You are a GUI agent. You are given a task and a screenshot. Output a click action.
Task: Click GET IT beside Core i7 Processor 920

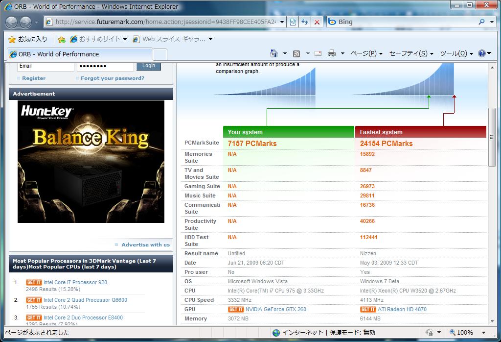(x=34, y=283)
